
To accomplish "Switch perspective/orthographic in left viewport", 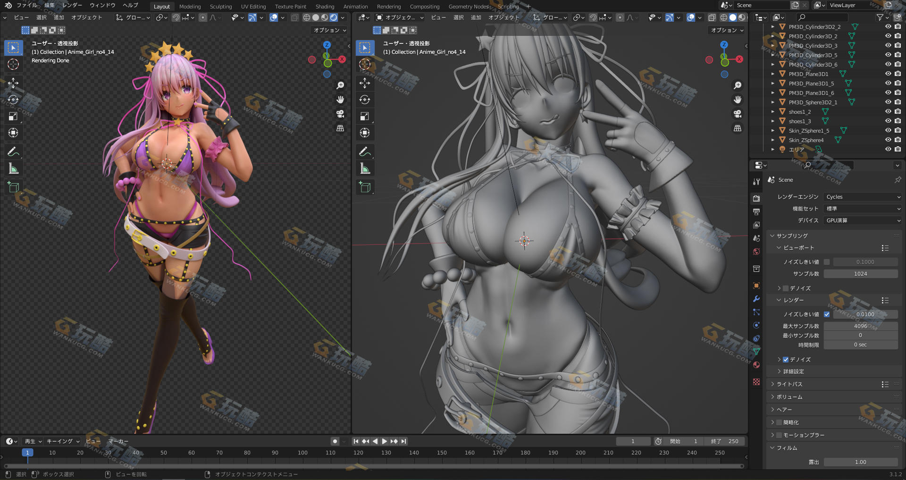I will (x=340, y=128).
